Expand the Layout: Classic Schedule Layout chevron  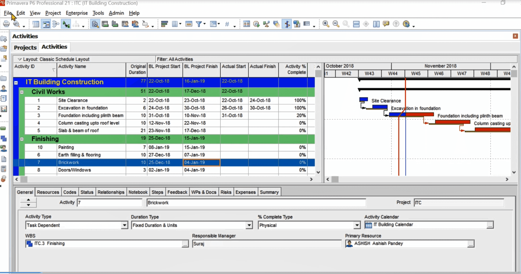coord(20,59)
